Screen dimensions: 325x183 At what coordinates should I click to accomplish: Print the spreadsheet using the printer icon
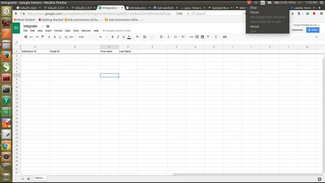click(26, 37)
